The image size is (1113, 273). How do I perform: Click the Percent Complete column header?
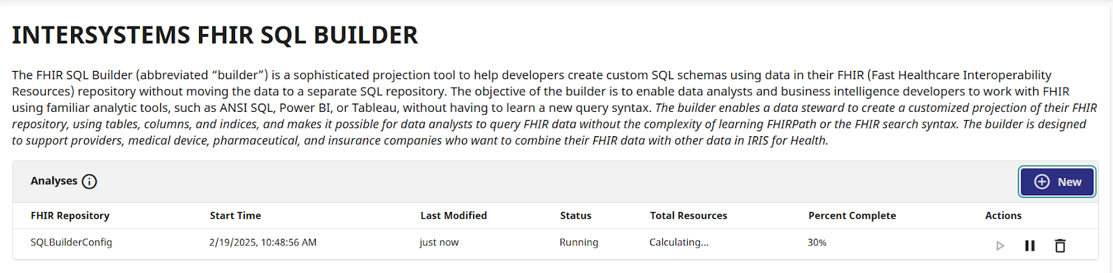pyautogui.click(x=852, y=215)
